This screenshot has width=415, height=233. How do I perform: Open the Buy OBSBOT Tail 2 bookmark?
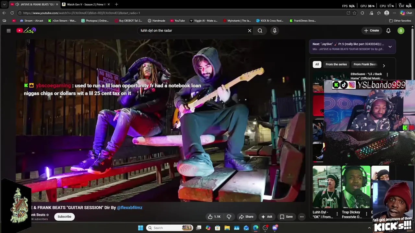[x=128, y=21]
